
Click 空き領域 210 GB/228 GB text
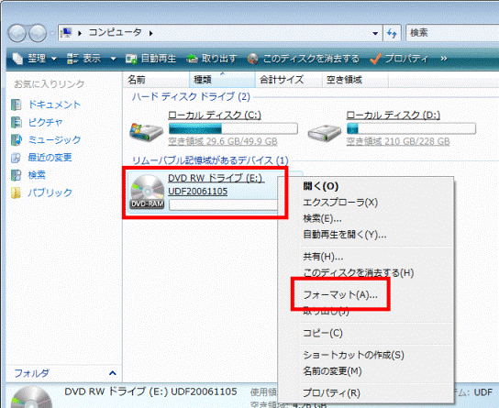click(398, 141)
